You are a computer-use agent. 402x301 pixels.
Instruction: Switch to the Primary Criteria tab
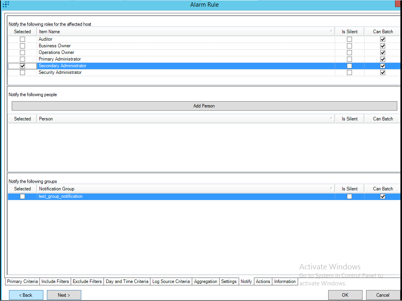tap(22, 281)
